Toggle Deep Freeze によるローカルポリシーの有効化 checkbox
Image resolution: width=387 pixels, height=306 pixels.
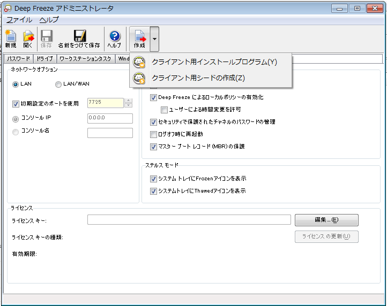click(153, 97)
